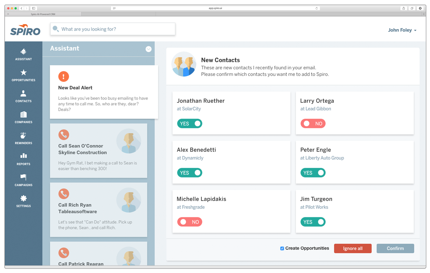Turn off the Alex Benedetti YES toggle
Viewport: 430px width, 273px height.
tap(190, 173)
